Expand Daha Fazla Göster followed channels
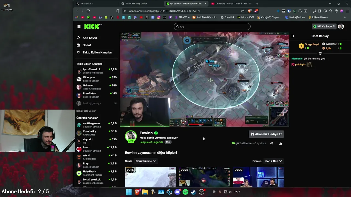Screen dimensions: 351x197 (x=86, y=111)
